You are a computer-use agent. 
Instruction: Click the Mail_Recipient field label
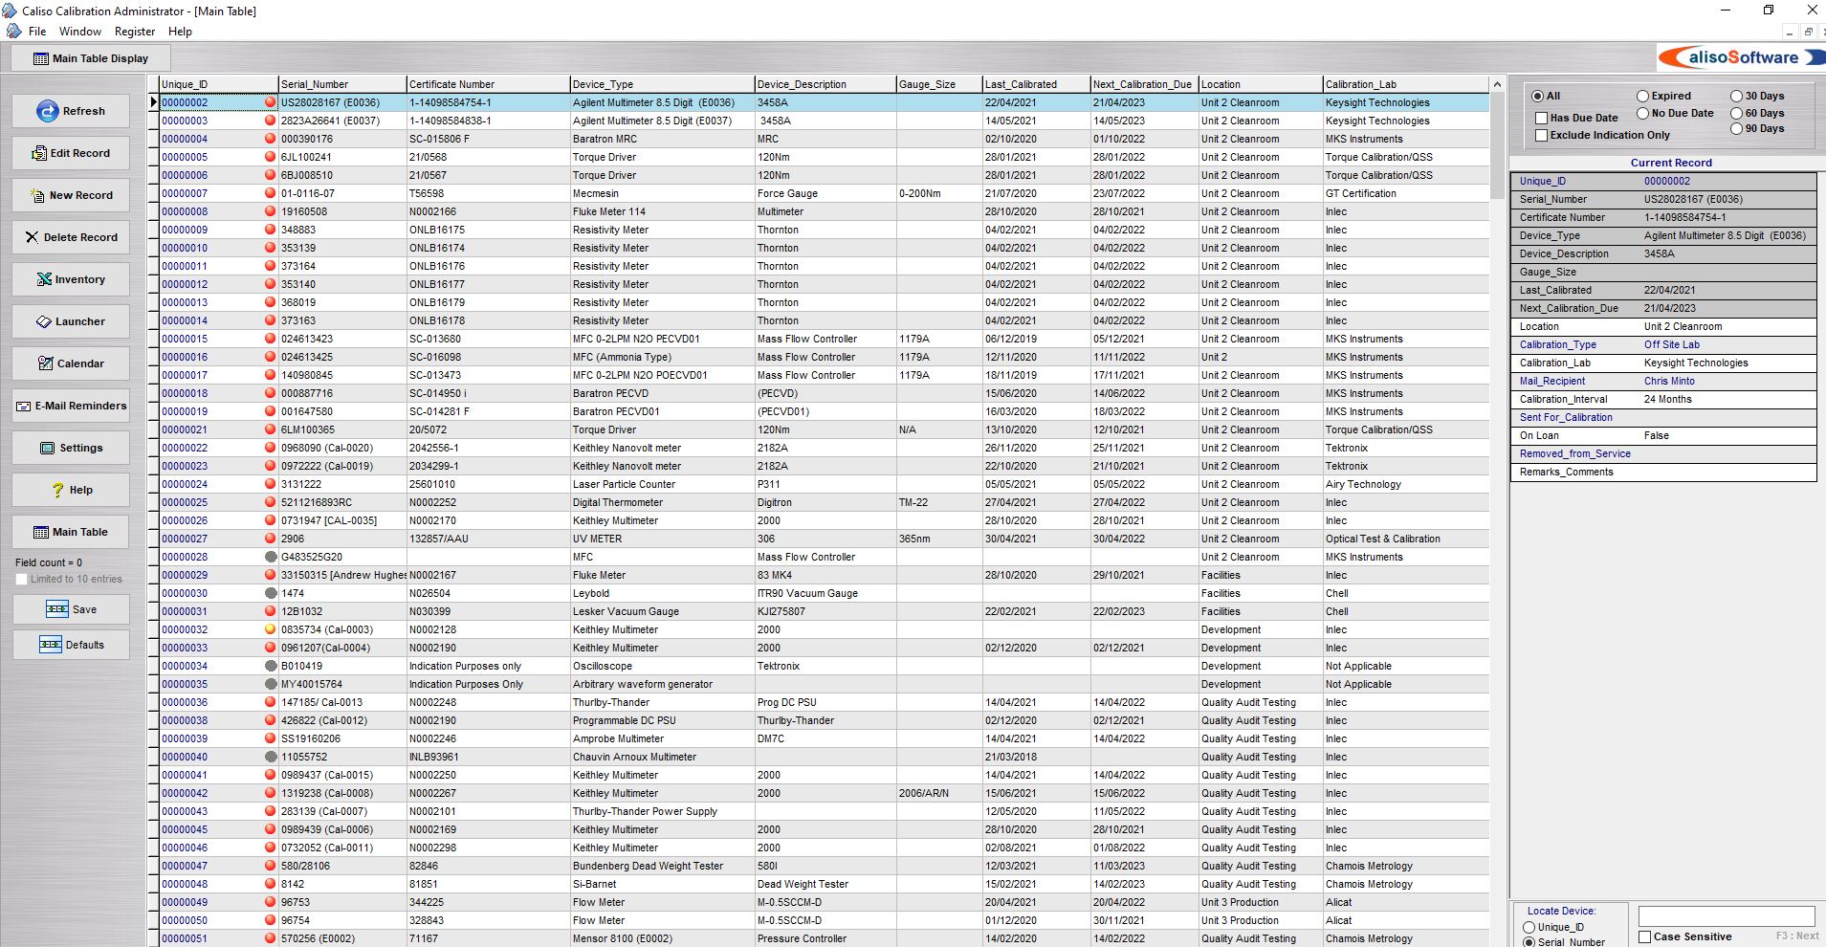[x=1551, y=381]
